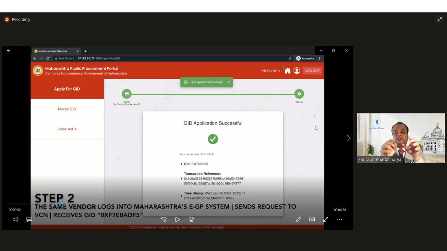Select Merge GID sidebar item
Viewport: 447px width, 251px height.
point(67,109)
